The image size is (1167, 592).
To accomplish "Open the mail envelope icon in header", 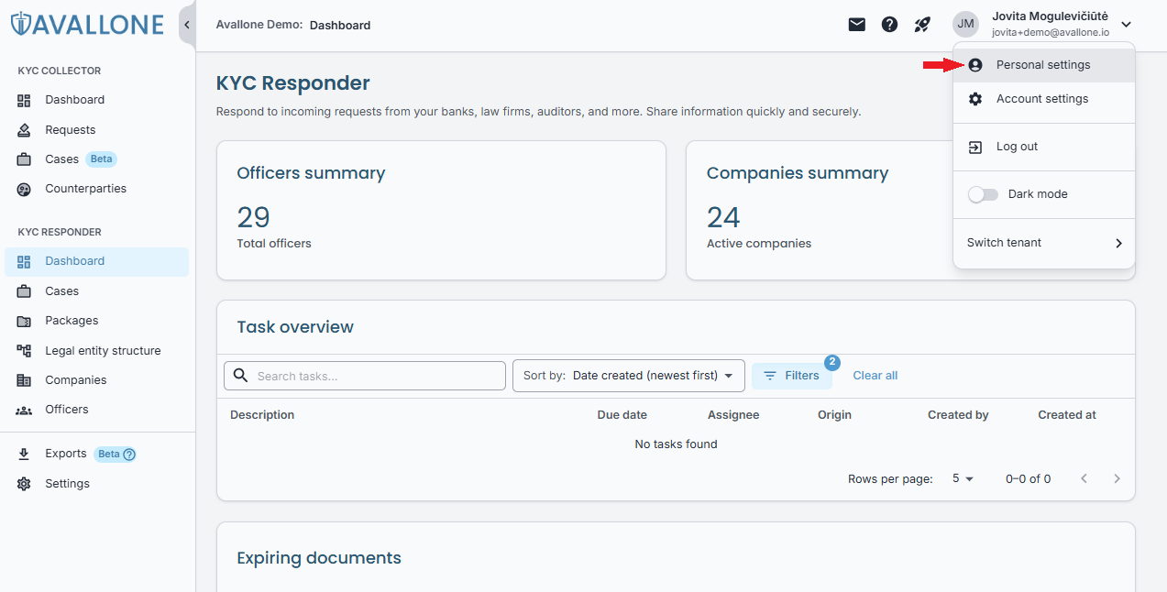I will tap(856, 25).
